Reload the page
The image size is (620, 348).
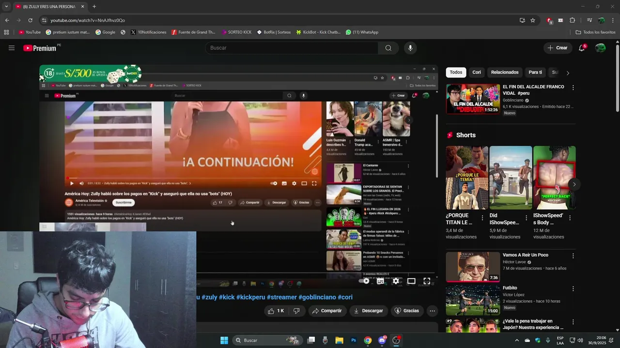tap(30, 20)
